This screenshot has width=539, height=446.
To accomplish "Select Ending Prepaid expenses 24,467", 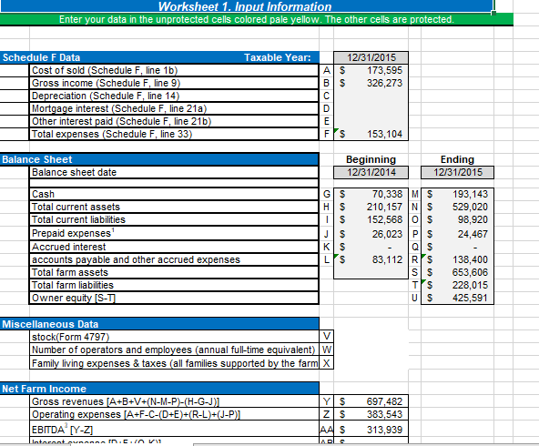I will [x=458, y=234].
